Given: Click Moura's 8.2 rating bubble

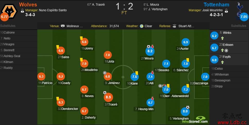Looking at the screenshot, I should [150, 51].
